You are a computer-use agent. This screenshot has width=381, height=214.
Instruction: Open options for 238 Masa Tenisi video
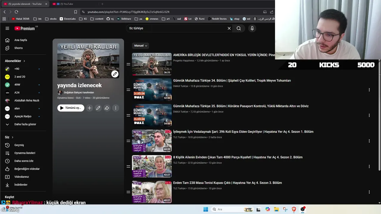coord(369,192)
